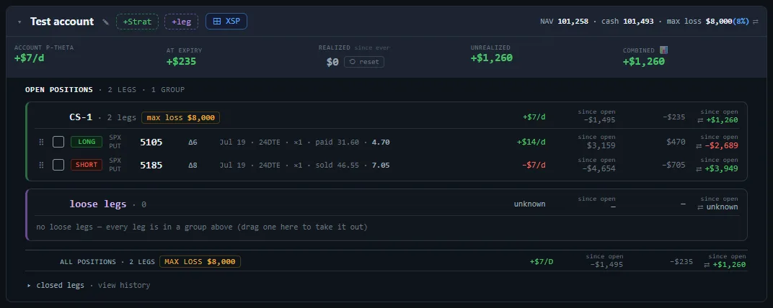Click the $3,159 since open value
This screenshot has height=308, width=773.
(x=601, y=145)
